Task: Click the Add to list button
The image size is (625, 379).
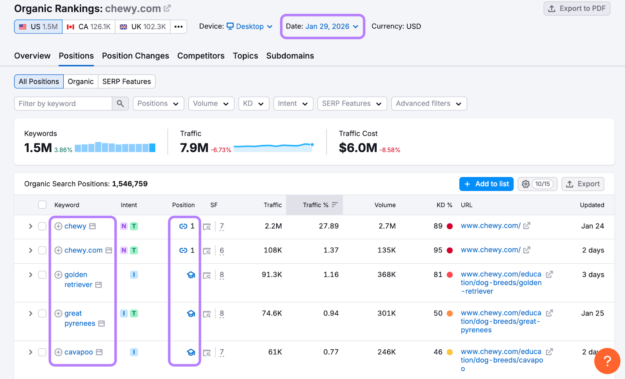Action: 486,184
